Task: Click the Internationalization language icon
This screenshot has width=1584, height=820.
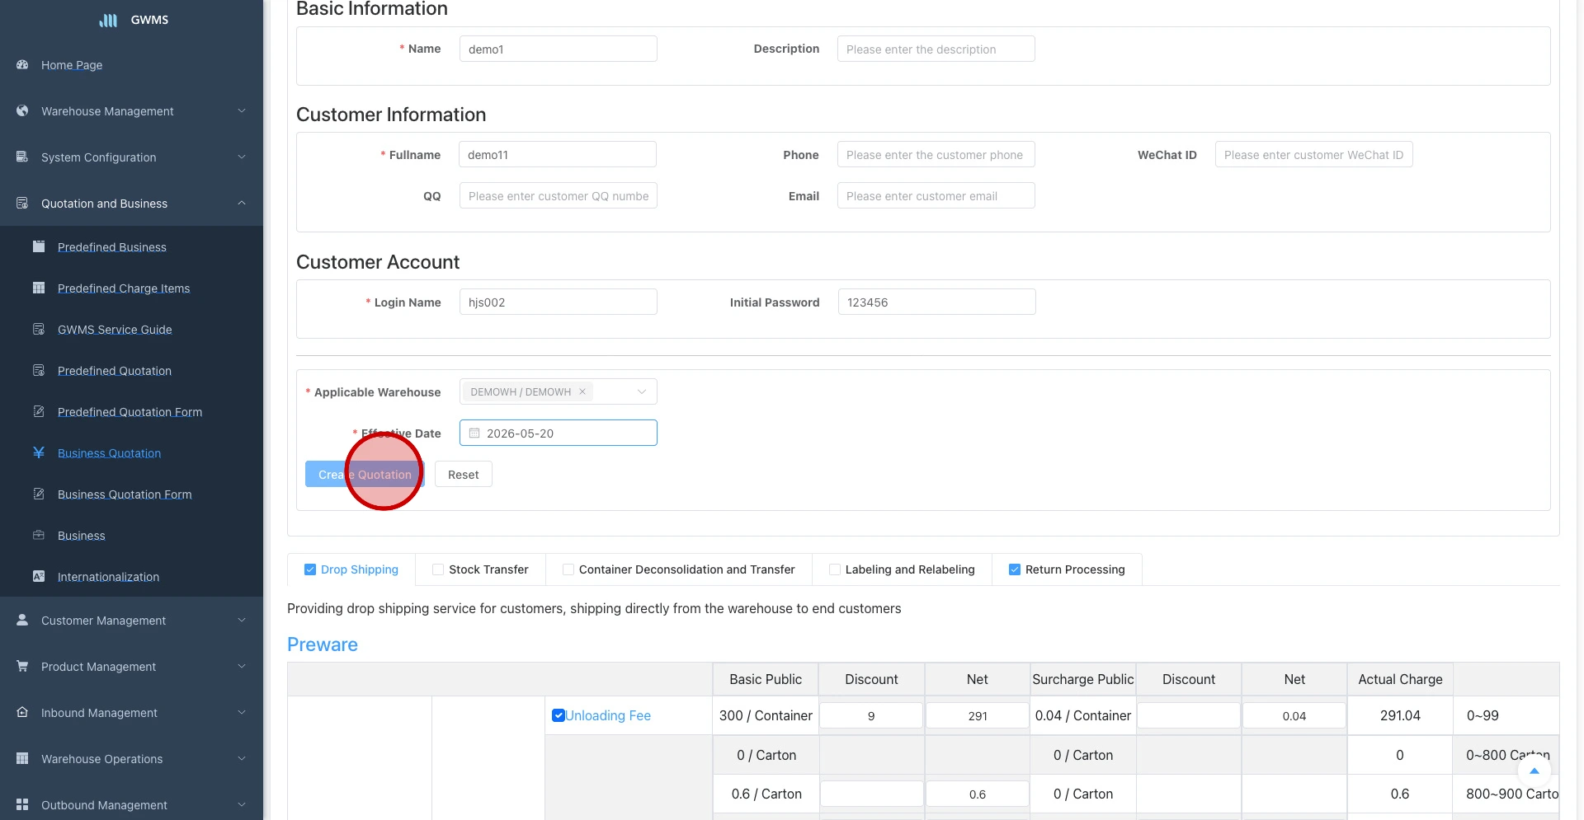Action: click(x=39, y=576)
